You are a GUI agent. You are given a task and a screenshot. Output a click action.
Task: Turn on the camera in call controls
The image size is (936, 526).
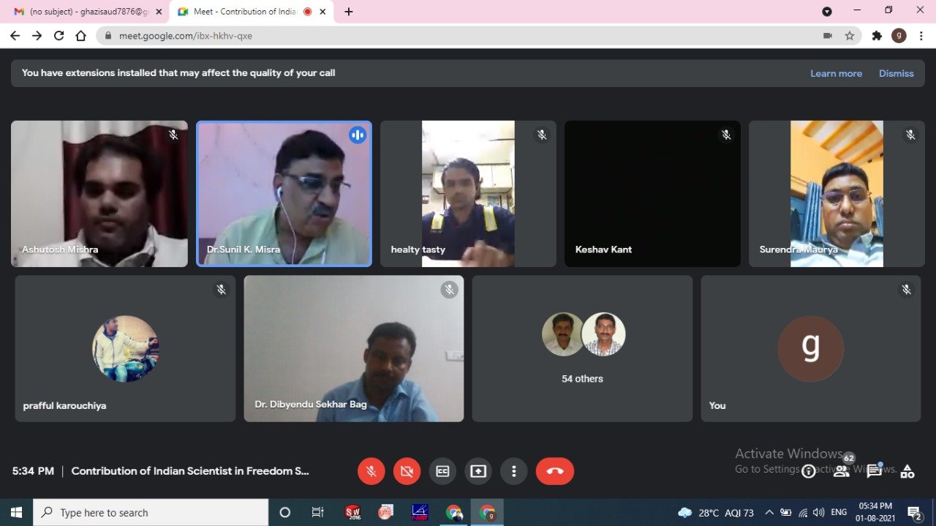click(407, 471)
